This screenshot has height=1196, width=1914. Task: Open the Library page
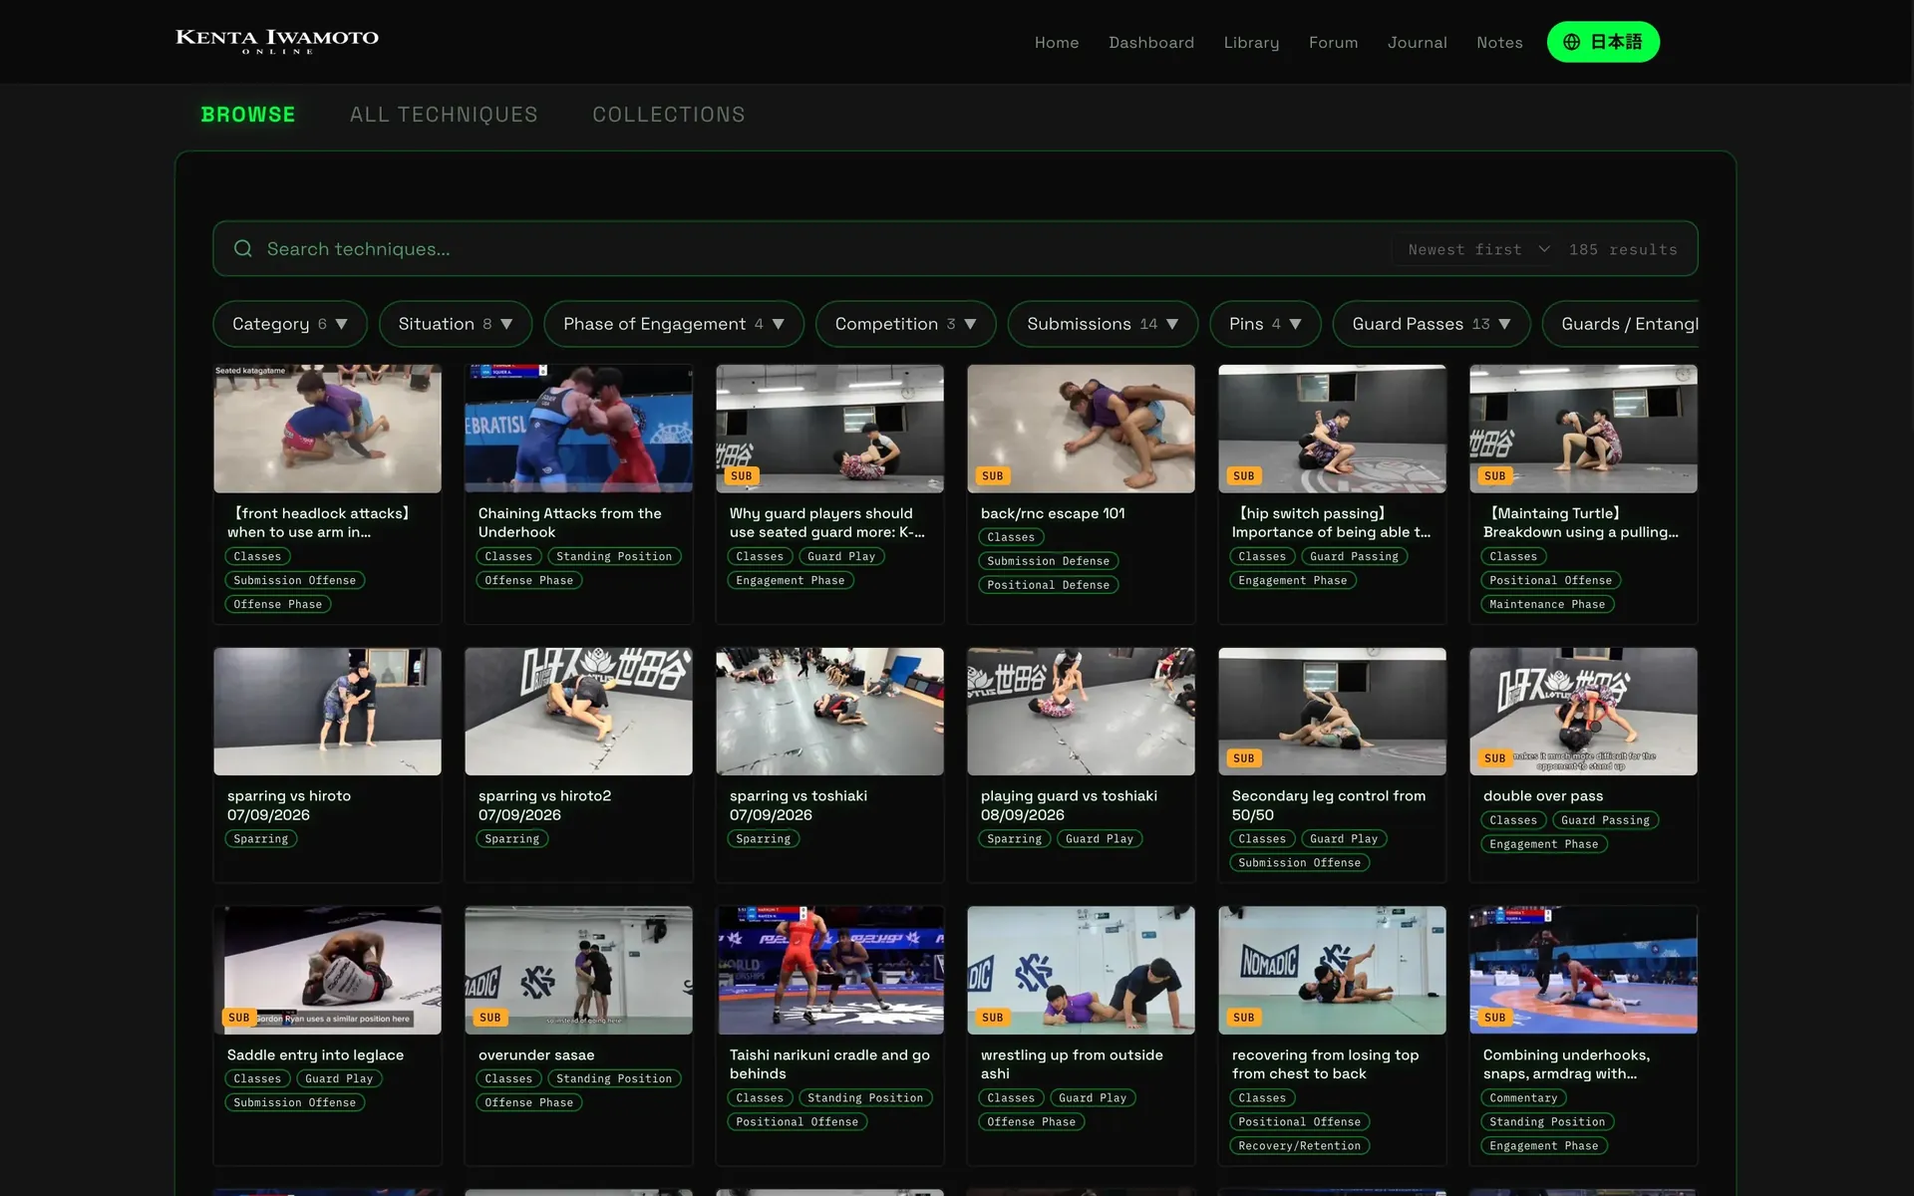pos(1251,42)
